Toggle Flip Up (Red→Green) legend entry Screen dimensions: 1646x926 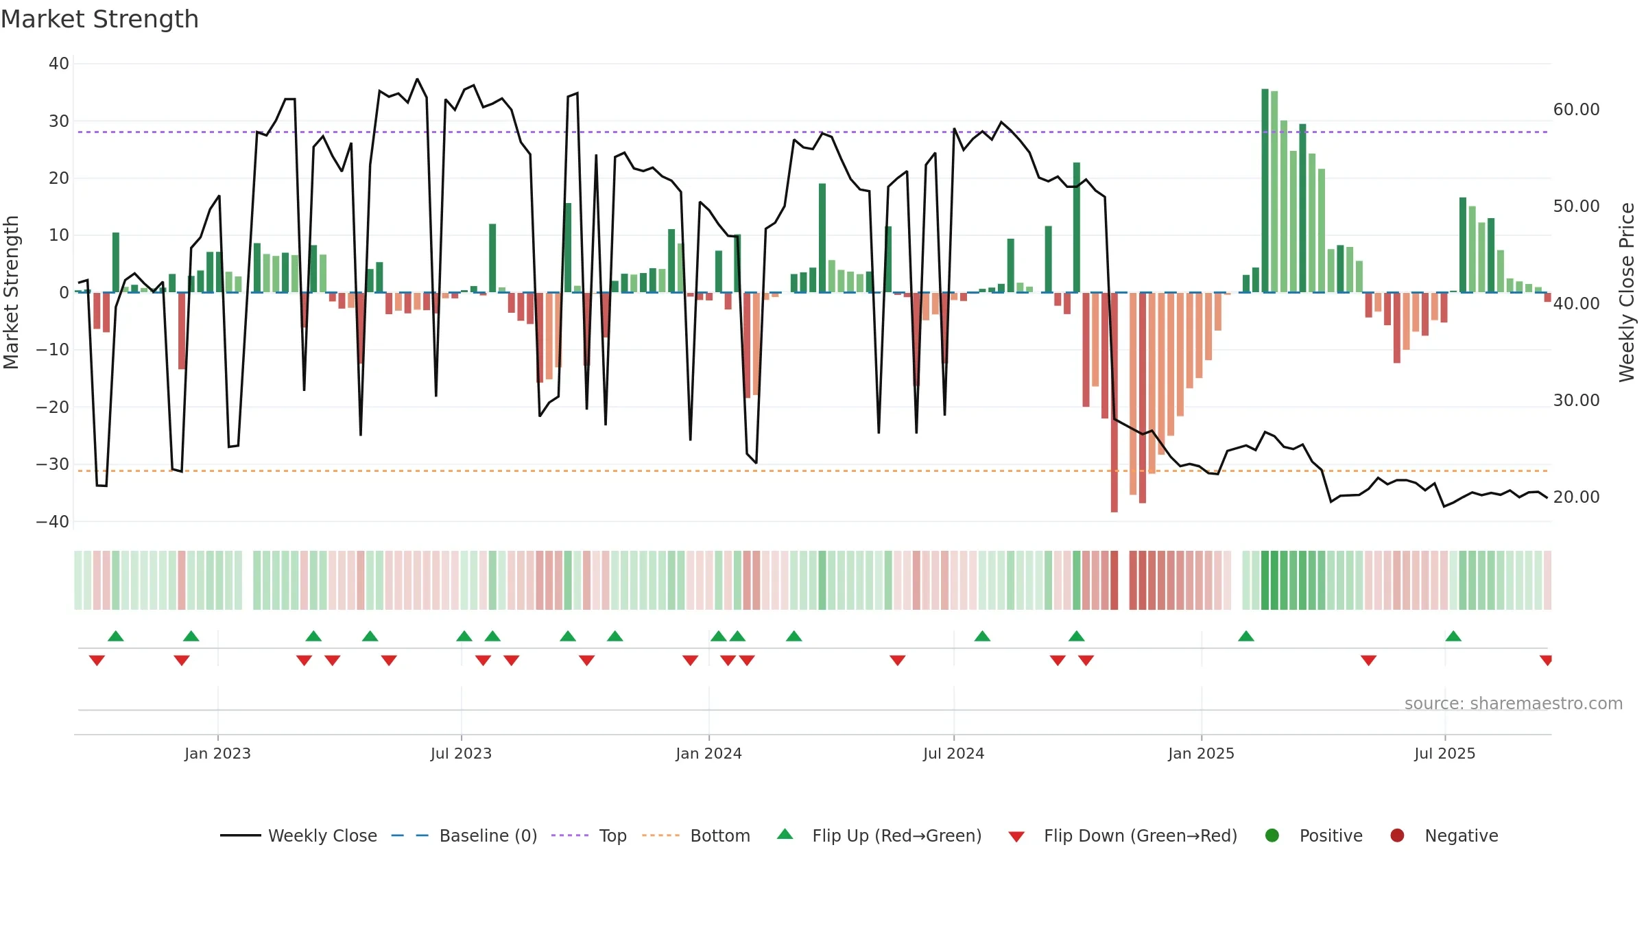pyautogui.click(x=879, y=835)
